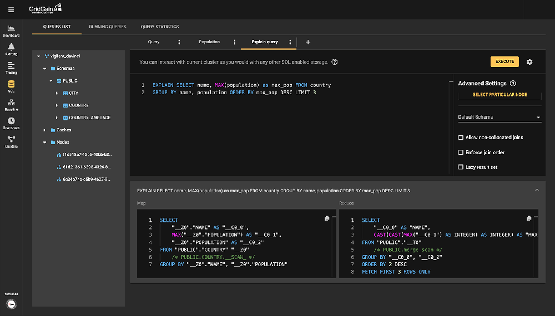The image size is (555, 316).
Task: Expand the COUNTRYLANGUAGE table
Action: tap(57, 118)
